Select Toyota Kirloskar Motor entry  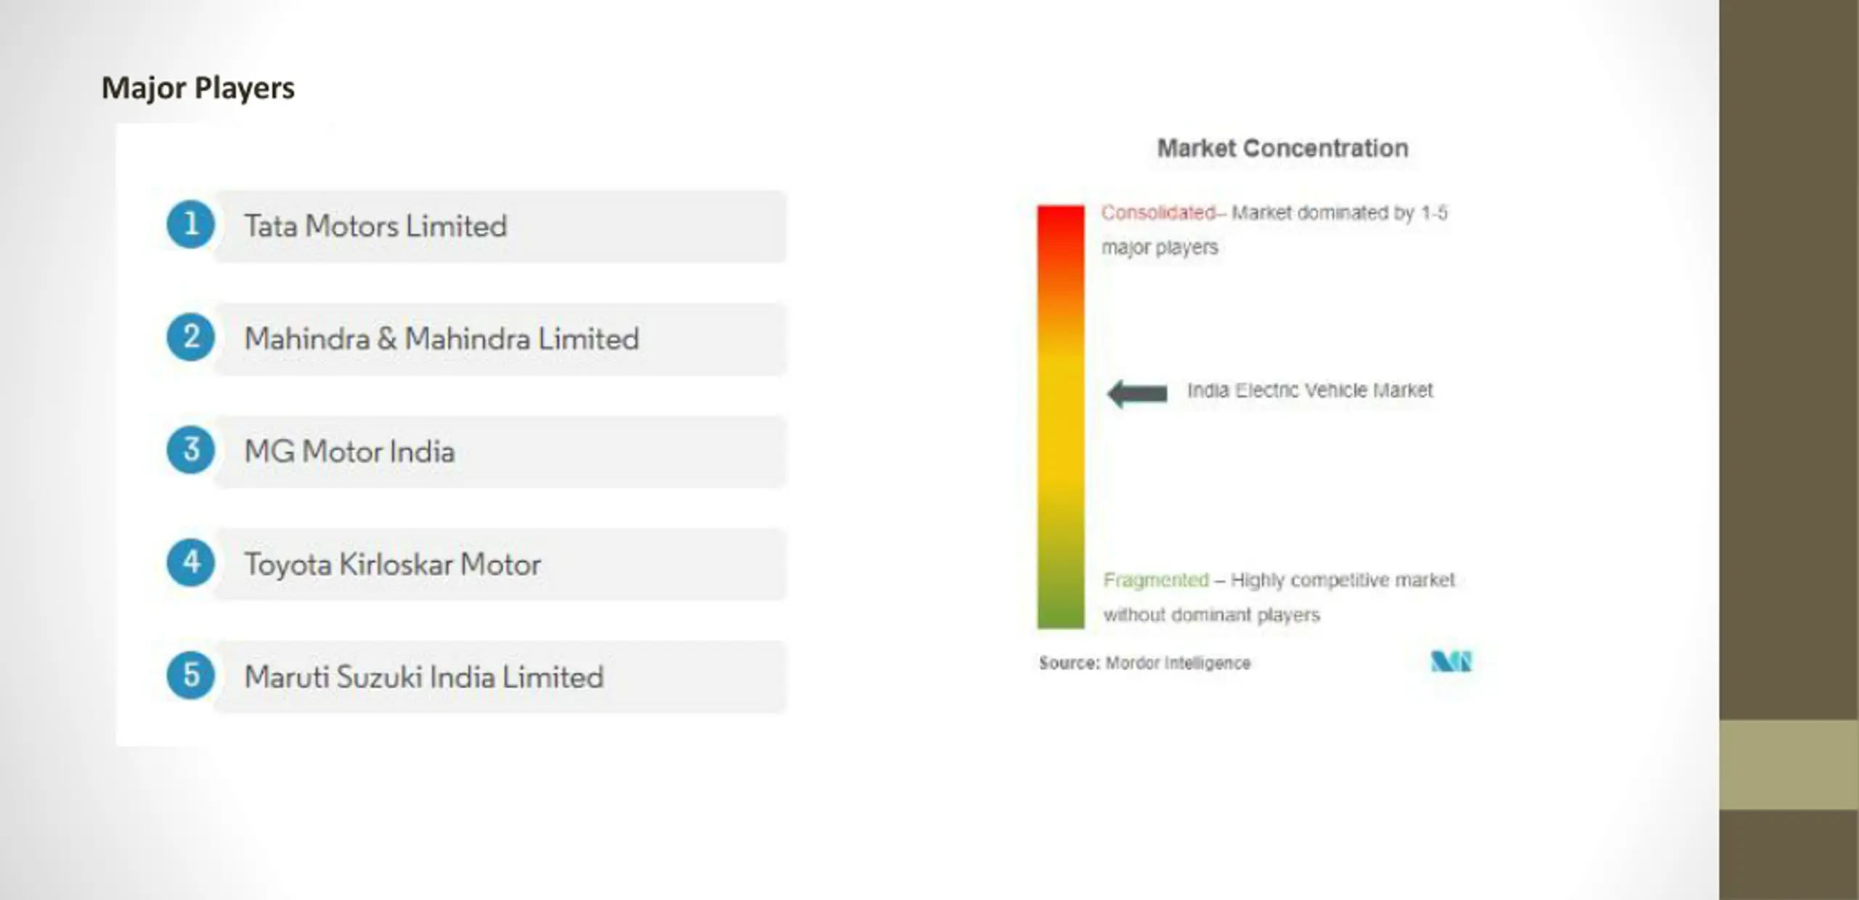(501, 564)
